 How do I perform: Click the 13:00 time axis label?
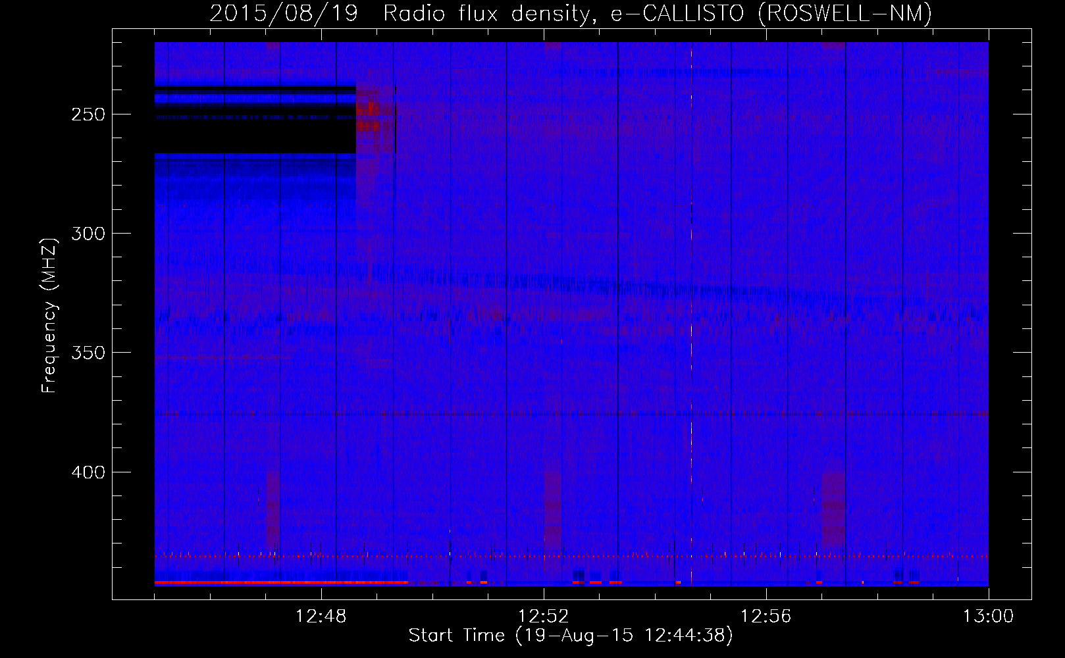pos(989,617)
